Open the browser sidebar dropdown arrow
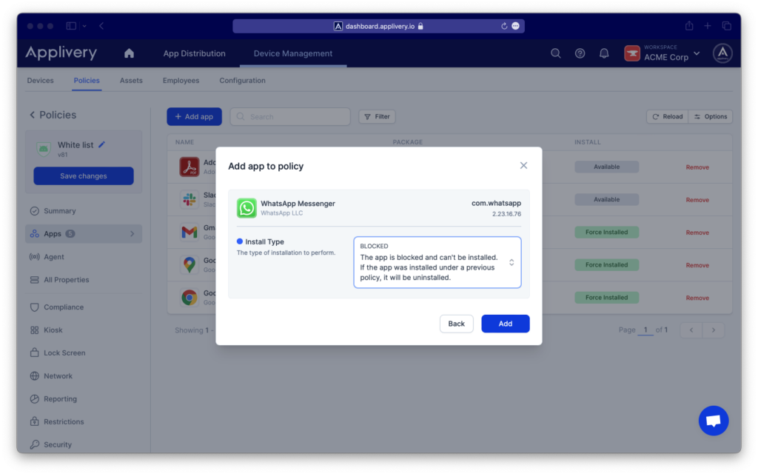The image size is (758, 474). 84,26
